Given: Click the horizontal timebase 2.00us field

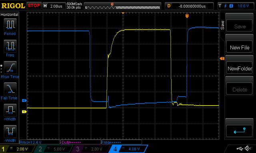Looking at the screenshot, I should 54,6.
